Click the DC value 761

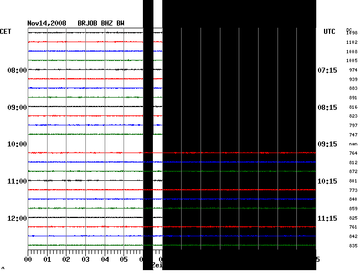353,227
